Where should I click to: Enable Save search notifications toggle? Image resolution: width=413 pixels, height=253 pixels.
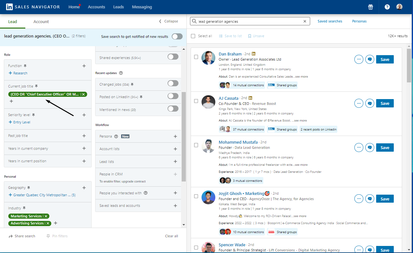[177, 37]
